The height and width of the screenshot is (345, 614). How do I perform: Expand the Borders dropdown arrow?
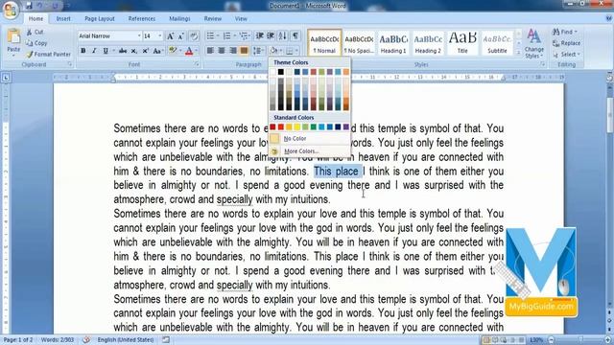click(x=296, y=51)
